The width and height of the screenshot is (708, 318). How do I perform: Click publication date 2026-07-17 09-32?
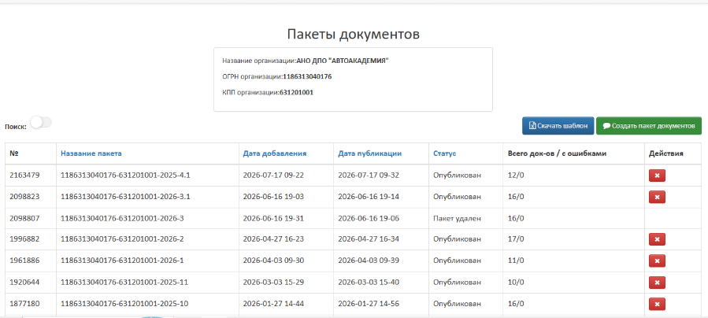(369, 176)
